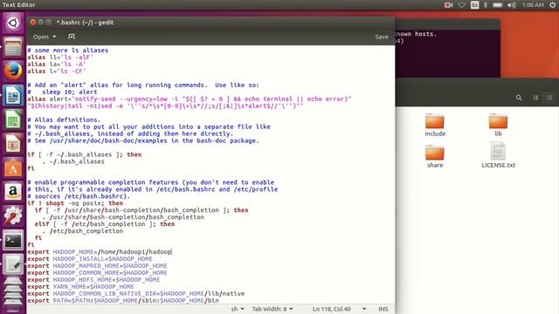Select the lib folder in Files
Viewport: 559px width, 314px height.
click(498, 125)
